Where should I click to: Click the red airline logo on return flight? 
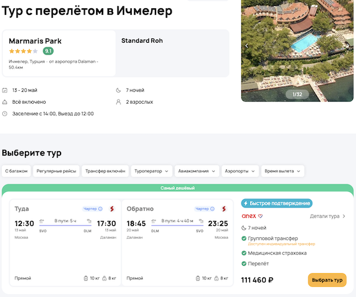(x=224, y=209)
